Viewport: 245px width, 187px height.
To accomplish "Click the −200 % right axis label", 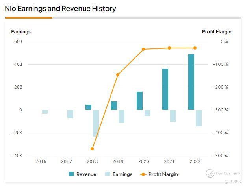I will click(x=220, y=87).
